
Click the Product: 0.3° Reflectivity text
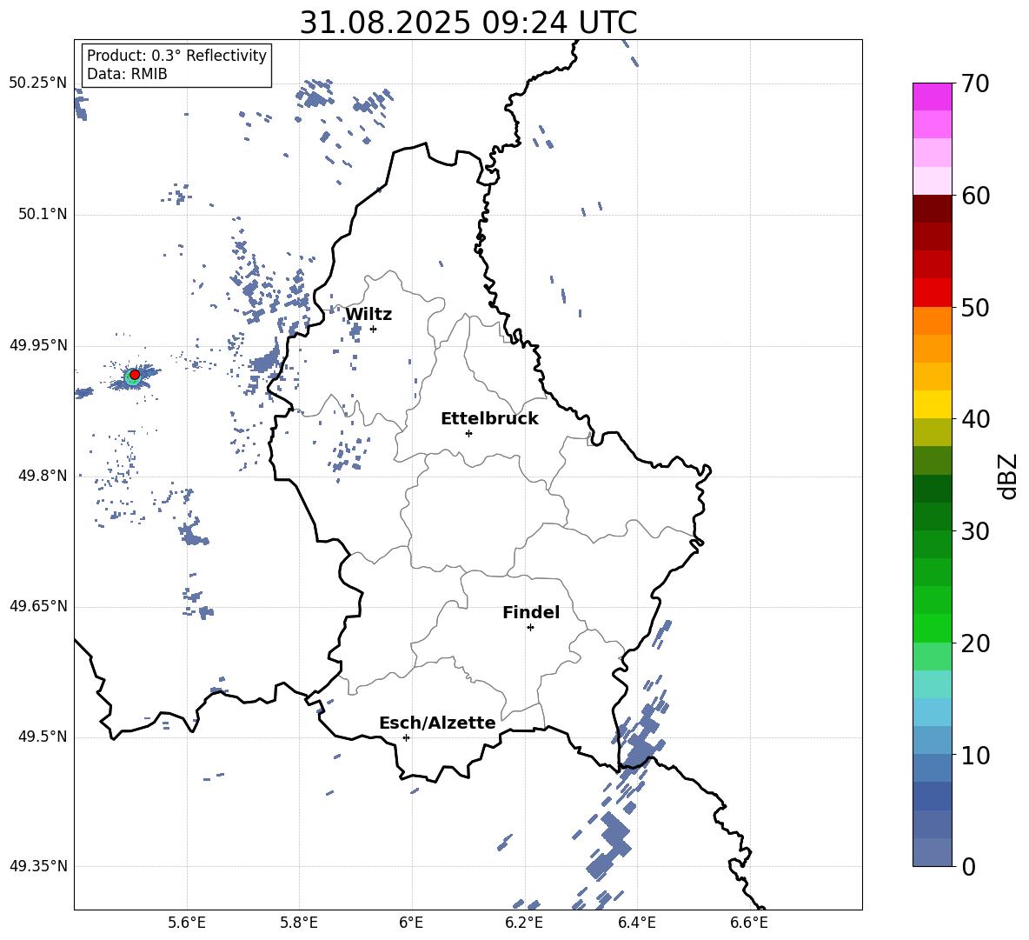point(176,56)
